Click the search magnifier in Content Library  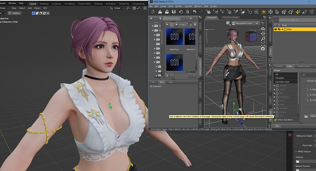click(x=195, y=18)
